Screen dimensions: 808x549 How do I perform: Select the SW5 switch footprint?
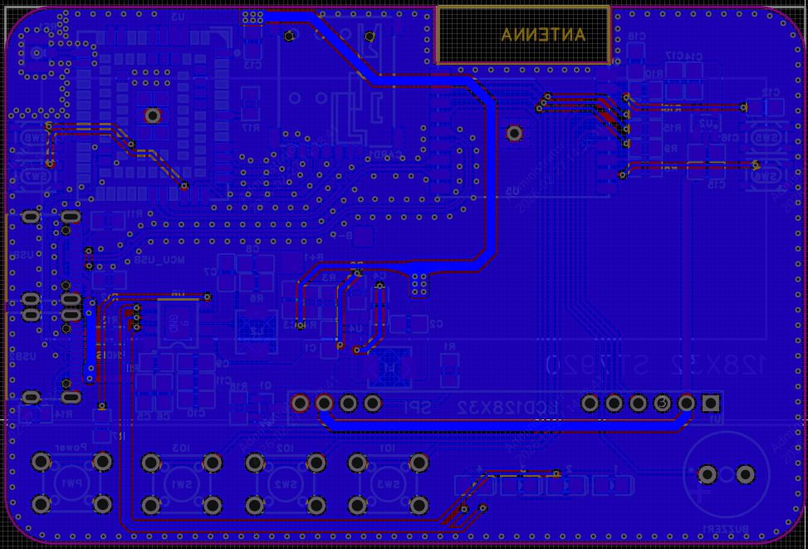(x=764, y=138)
